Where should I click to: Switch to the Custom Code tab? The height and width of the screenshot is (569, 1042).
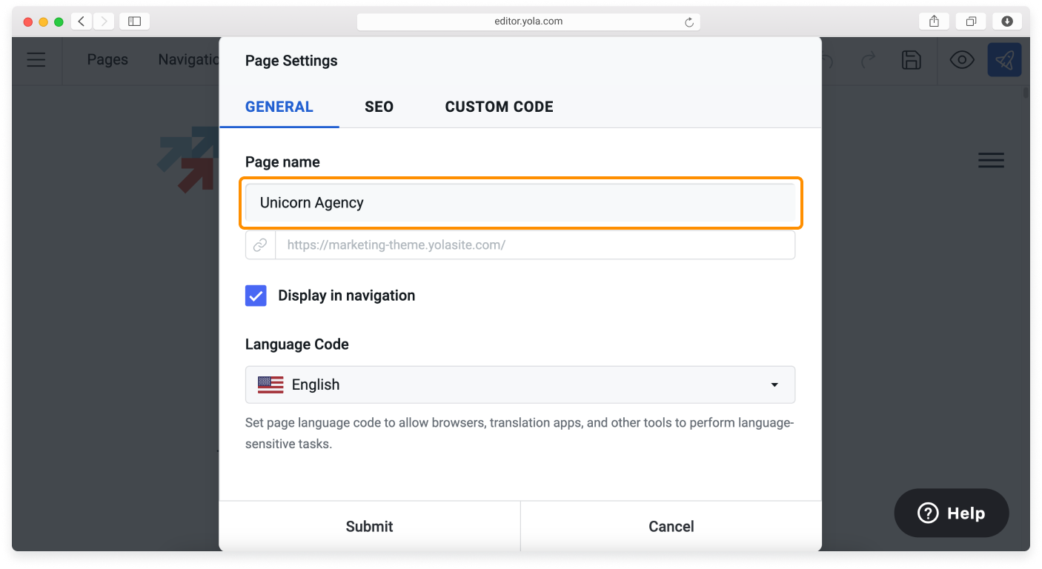499,107
